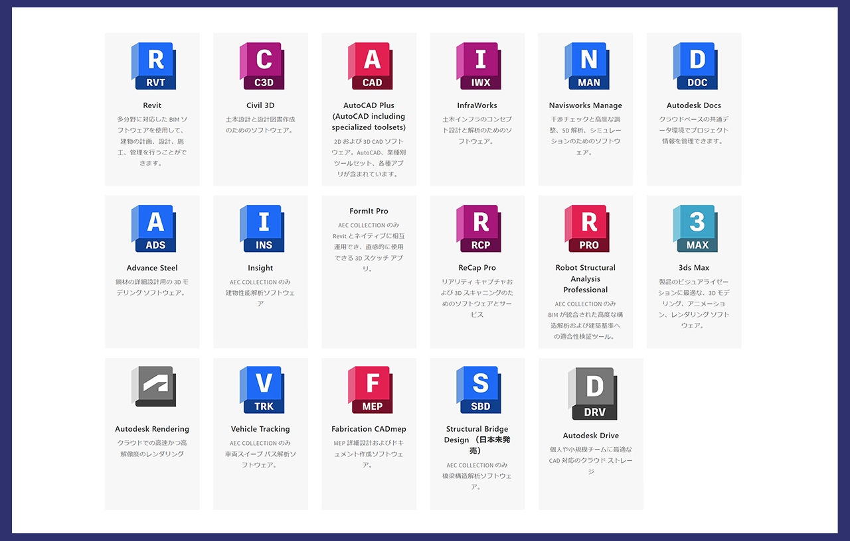Select the Robot Structural Analysis PRO icon

click(586, 229)
